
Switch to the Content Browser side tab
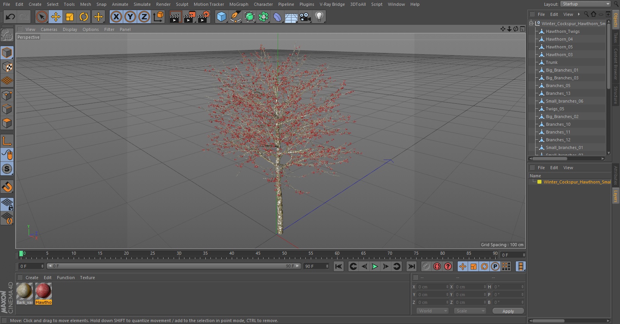[x=615, y=63]
